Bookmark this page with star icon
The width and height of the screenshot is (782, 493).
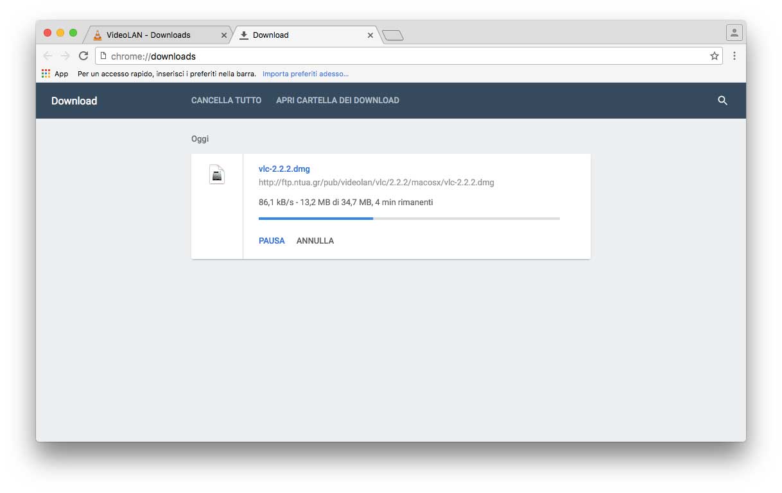714,56
